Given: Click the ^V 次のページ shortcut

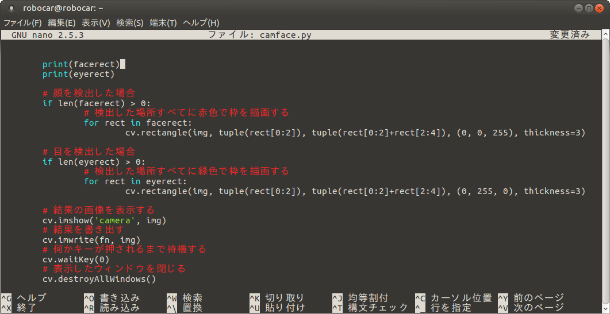Looking at the screenshot, I should pos(531,308).
